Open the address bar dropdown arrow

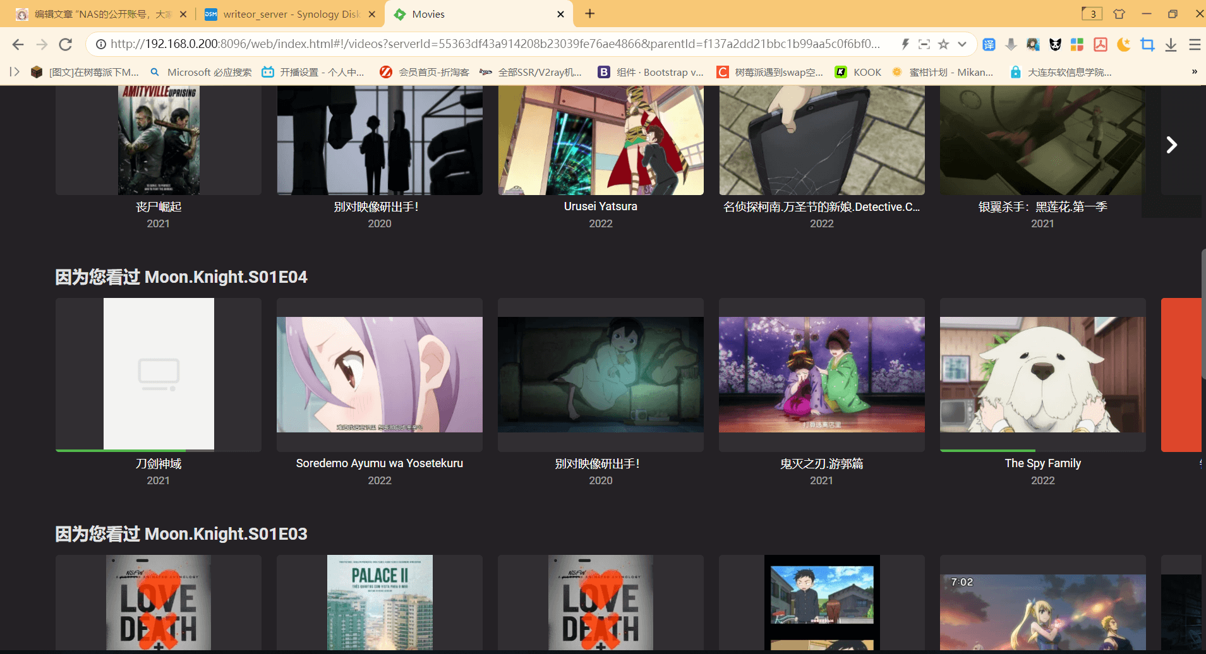962,44
